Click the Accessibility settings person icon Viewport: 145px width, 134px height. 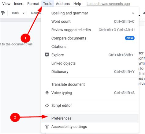[47, 127]
